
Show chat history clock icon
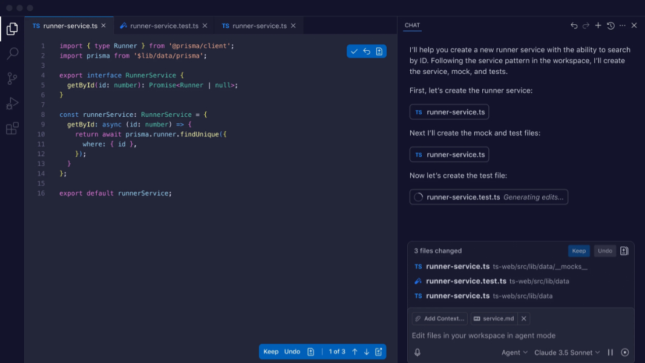click(611, 25)
